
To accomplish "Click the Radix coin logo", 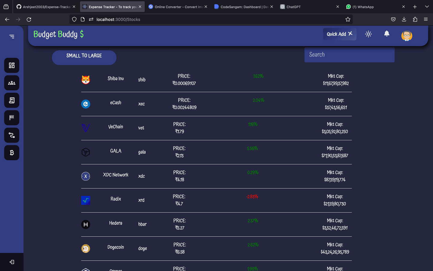I will 86,200.
